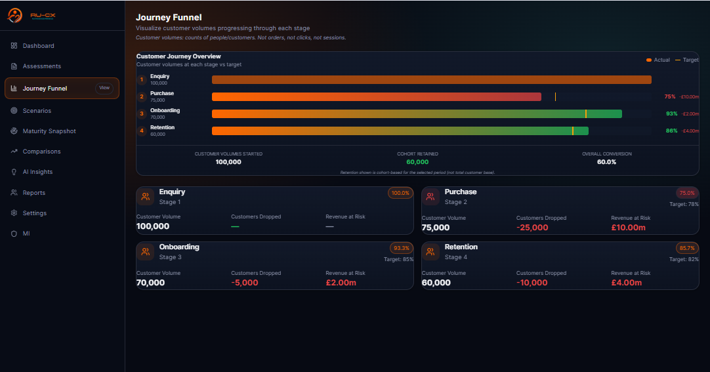Click the Assessments document icon

(x=14, y=66)
